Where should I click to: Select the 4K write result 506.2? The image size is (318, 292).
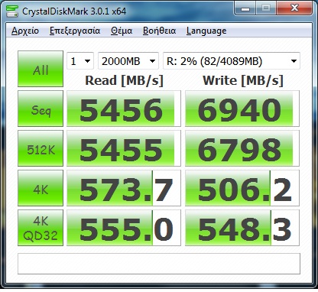(x=242, y=188)
